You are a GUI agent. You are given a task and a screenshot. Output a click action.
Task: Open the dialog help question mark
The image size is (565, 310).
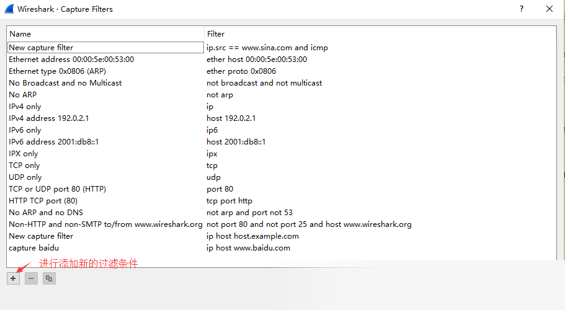coord(522,9)
